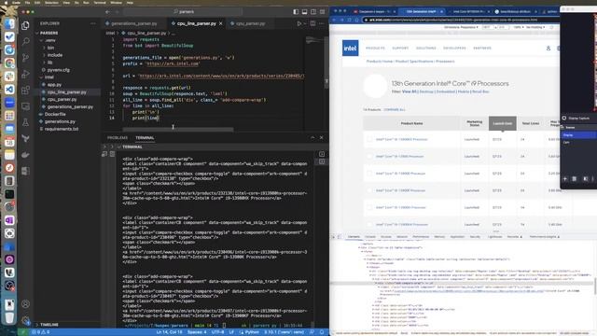Screen dimensions: 597x336
Task: Toggle the DevTools device toolbar icon
Action: point(340,236)
